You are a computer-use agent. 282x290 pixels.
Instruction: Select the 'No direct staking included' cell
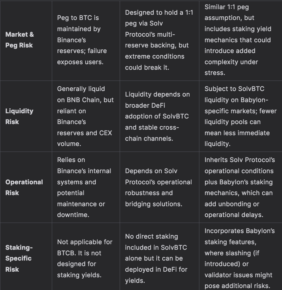[156, 258]
